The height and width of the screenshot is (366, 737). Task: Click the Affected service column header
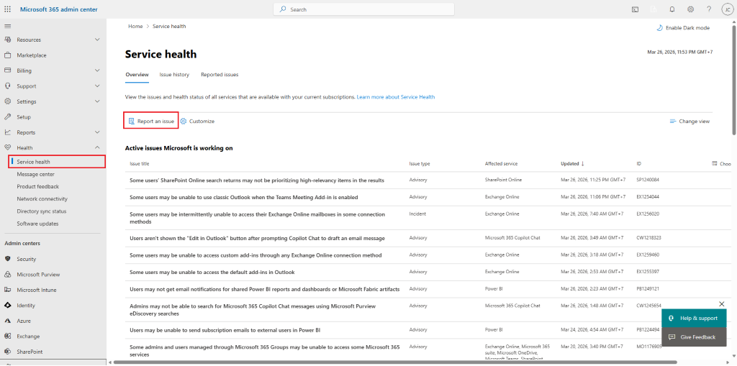pyautogui.click(x=501, y=164)
